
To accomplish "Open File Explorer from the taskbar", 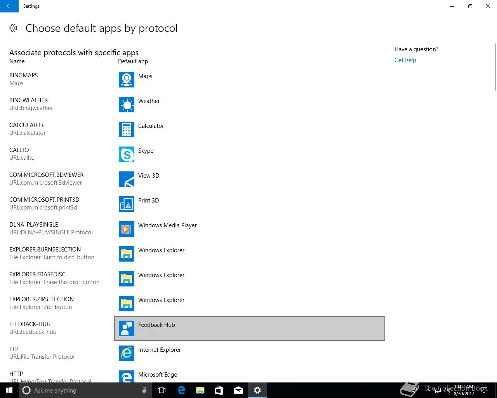I will point(200,390).
